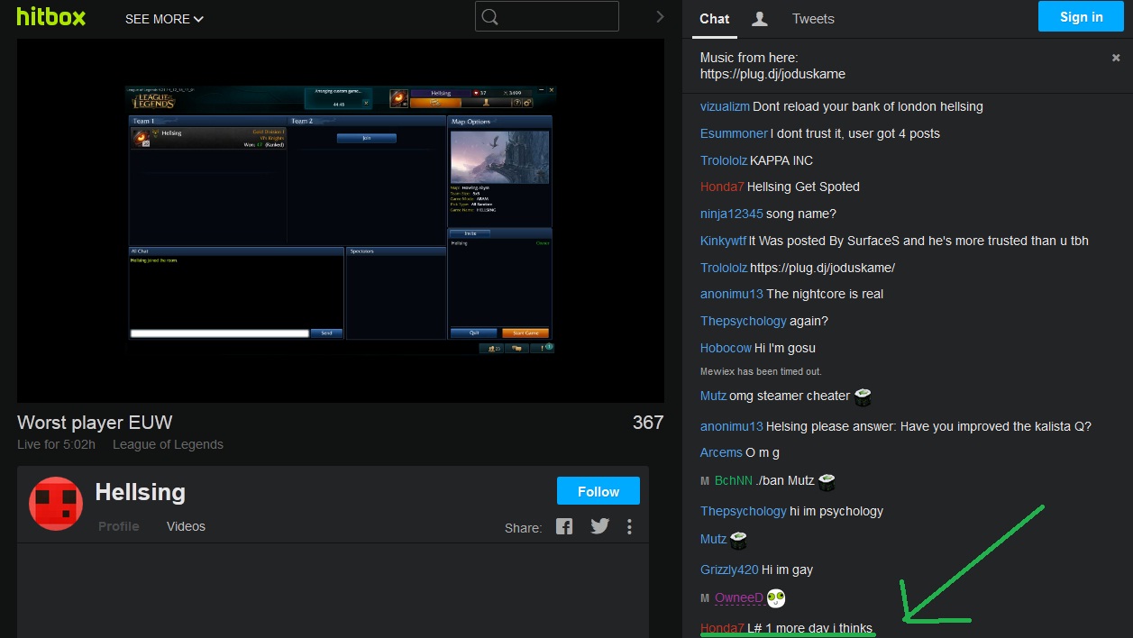Click the search input field
This screenshot has width=1133, height=638.
547,16
